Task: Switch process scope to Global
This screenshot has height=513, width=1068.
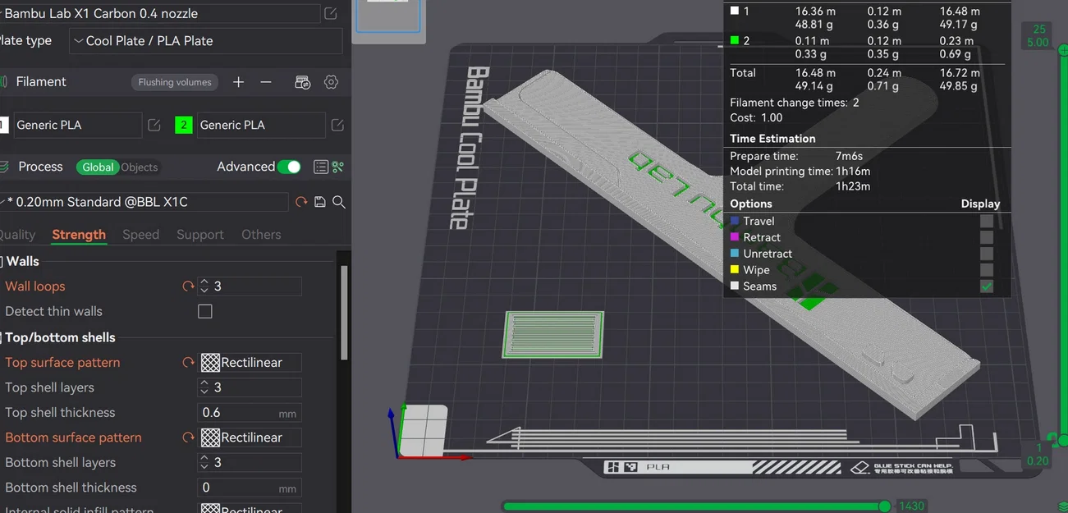Action: [98, 167]
